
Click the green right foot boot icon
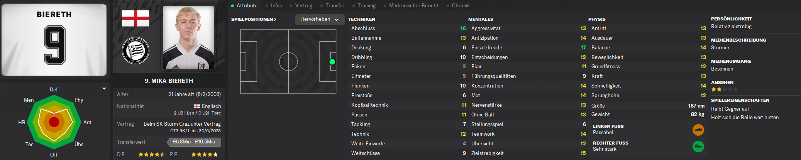click(x=698, y=147)
